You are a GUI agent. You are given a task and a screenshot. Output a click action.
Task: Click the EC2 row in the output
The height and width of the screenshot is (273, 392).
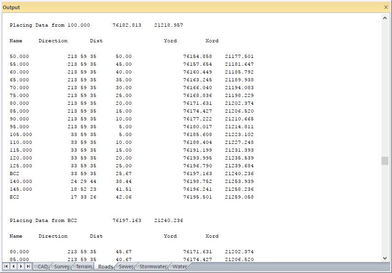pos(15,197)
